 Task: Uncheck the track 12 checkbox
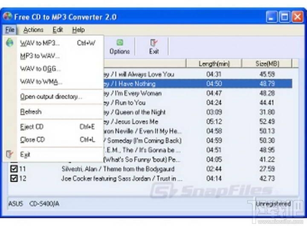click(x=14, y=178)
